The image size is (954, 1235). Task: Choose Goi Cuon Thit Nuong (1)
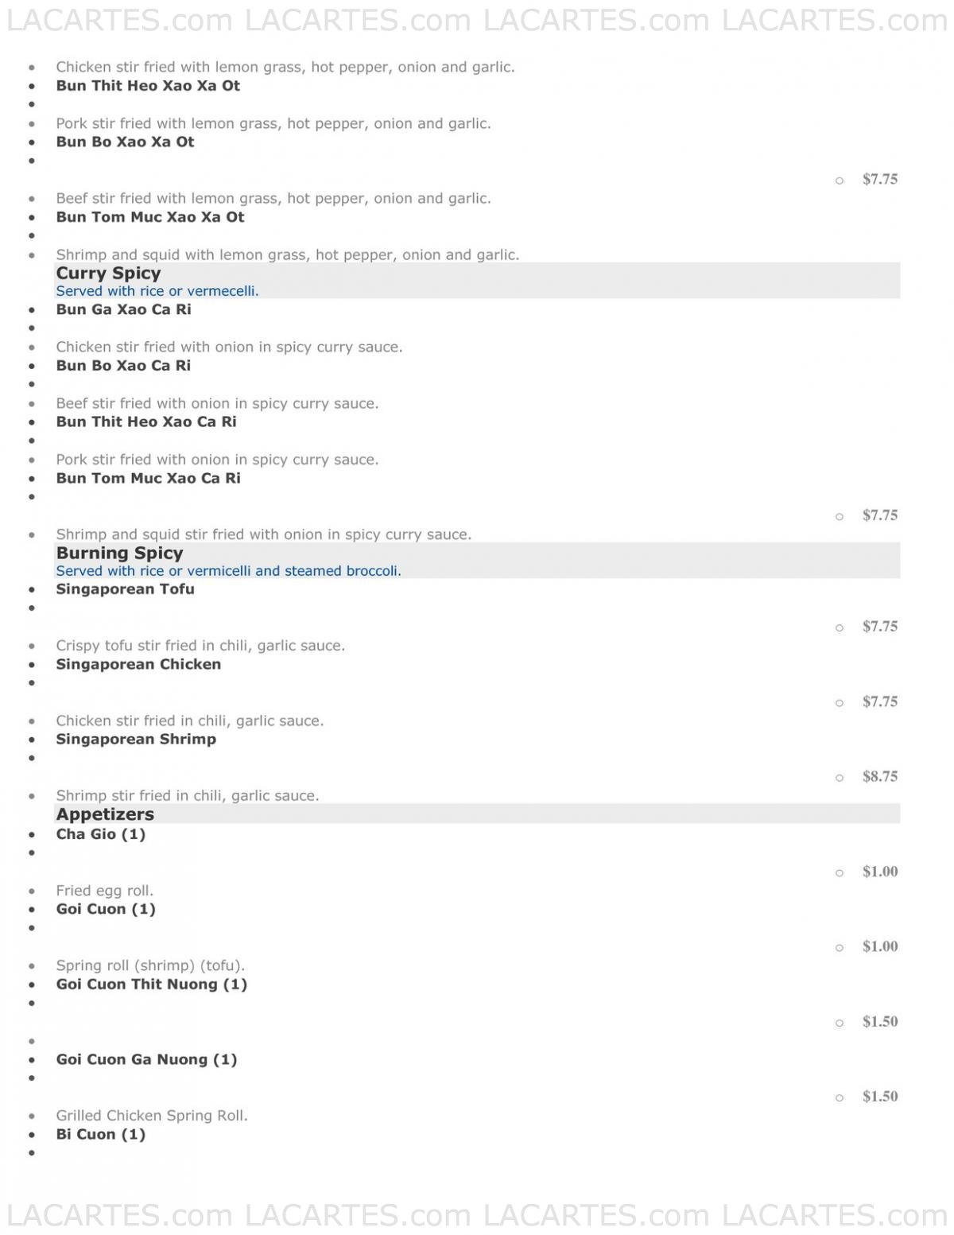(152, 985)
